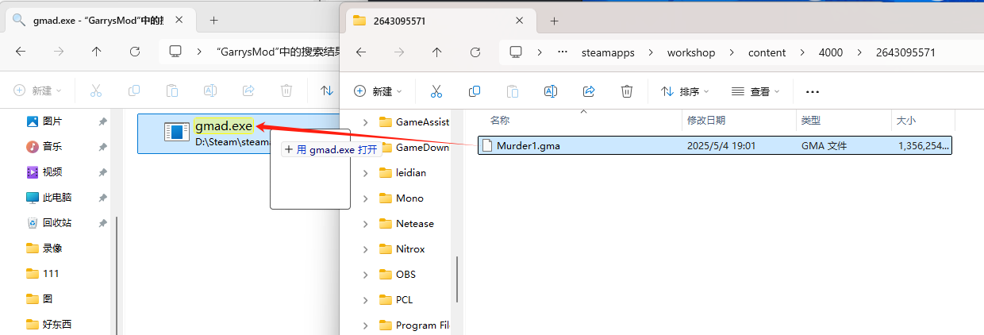This screenshot has width=984, height=335.
Task: Click Refresh button in the 2643095571 window
Action: click(x=475, y=52)
